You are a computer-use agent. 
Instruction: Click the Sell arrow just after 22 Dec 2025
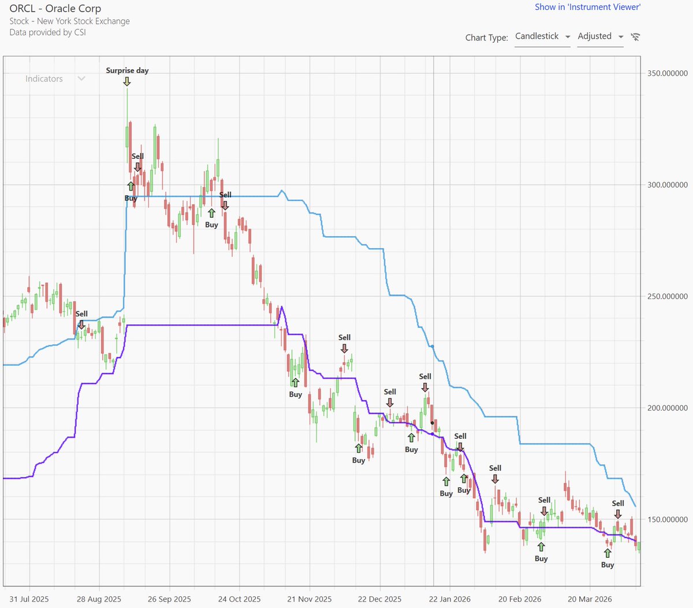click(390, 402)
